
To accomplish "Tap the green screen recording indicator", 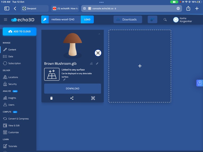I will pos(174,2).
